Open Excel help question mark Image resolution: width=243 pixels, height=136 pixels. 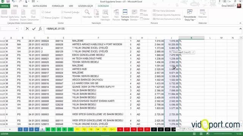(x=219, y=2)
